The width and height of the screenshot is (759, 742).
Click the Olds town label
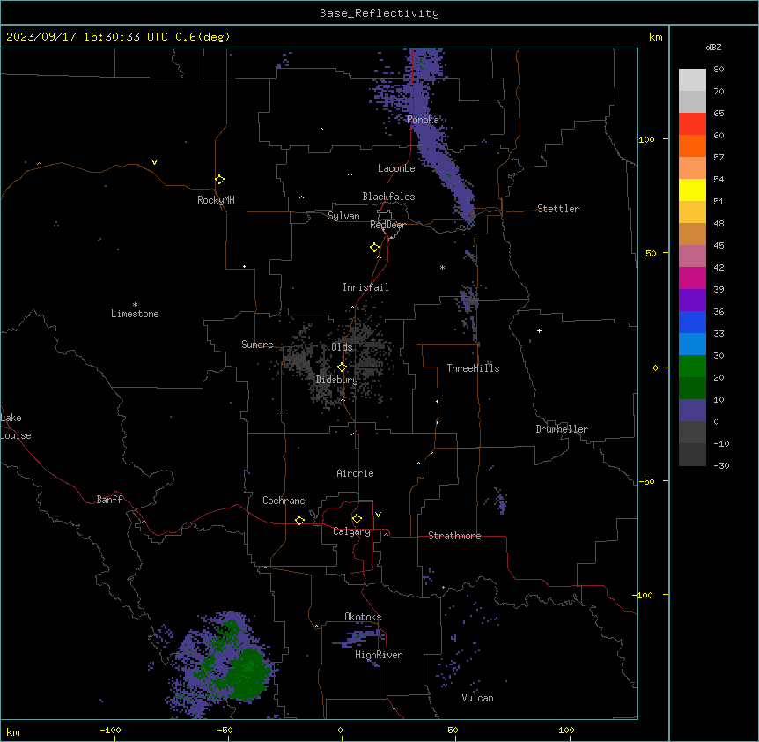tap(342, 347)
